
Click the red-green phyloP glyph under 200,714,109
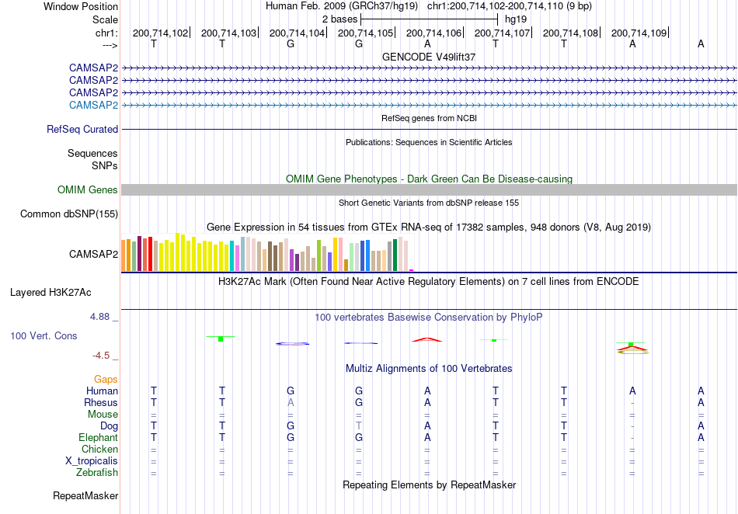coord(632,348)
